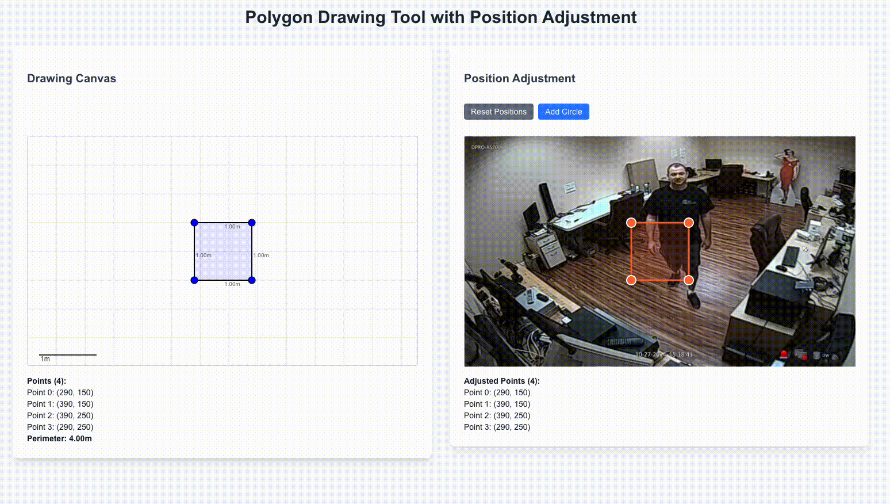Select the bottom-right blue vertex of the polygon
The image size is (890, 504).
tap(251, 280)
